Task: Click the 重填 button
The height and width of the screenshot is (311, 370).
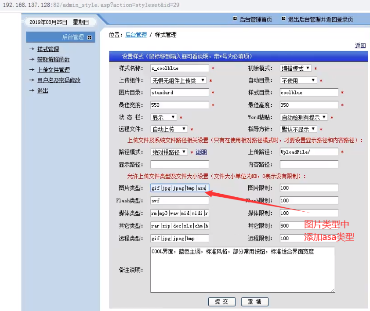Action: click(x=254, y=302)
